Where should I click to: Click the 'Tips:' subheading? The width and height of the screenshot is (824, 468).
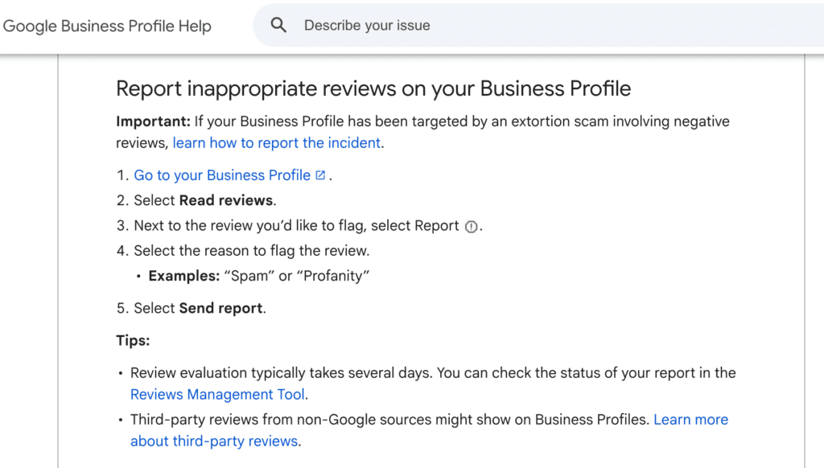coord(133,340)
